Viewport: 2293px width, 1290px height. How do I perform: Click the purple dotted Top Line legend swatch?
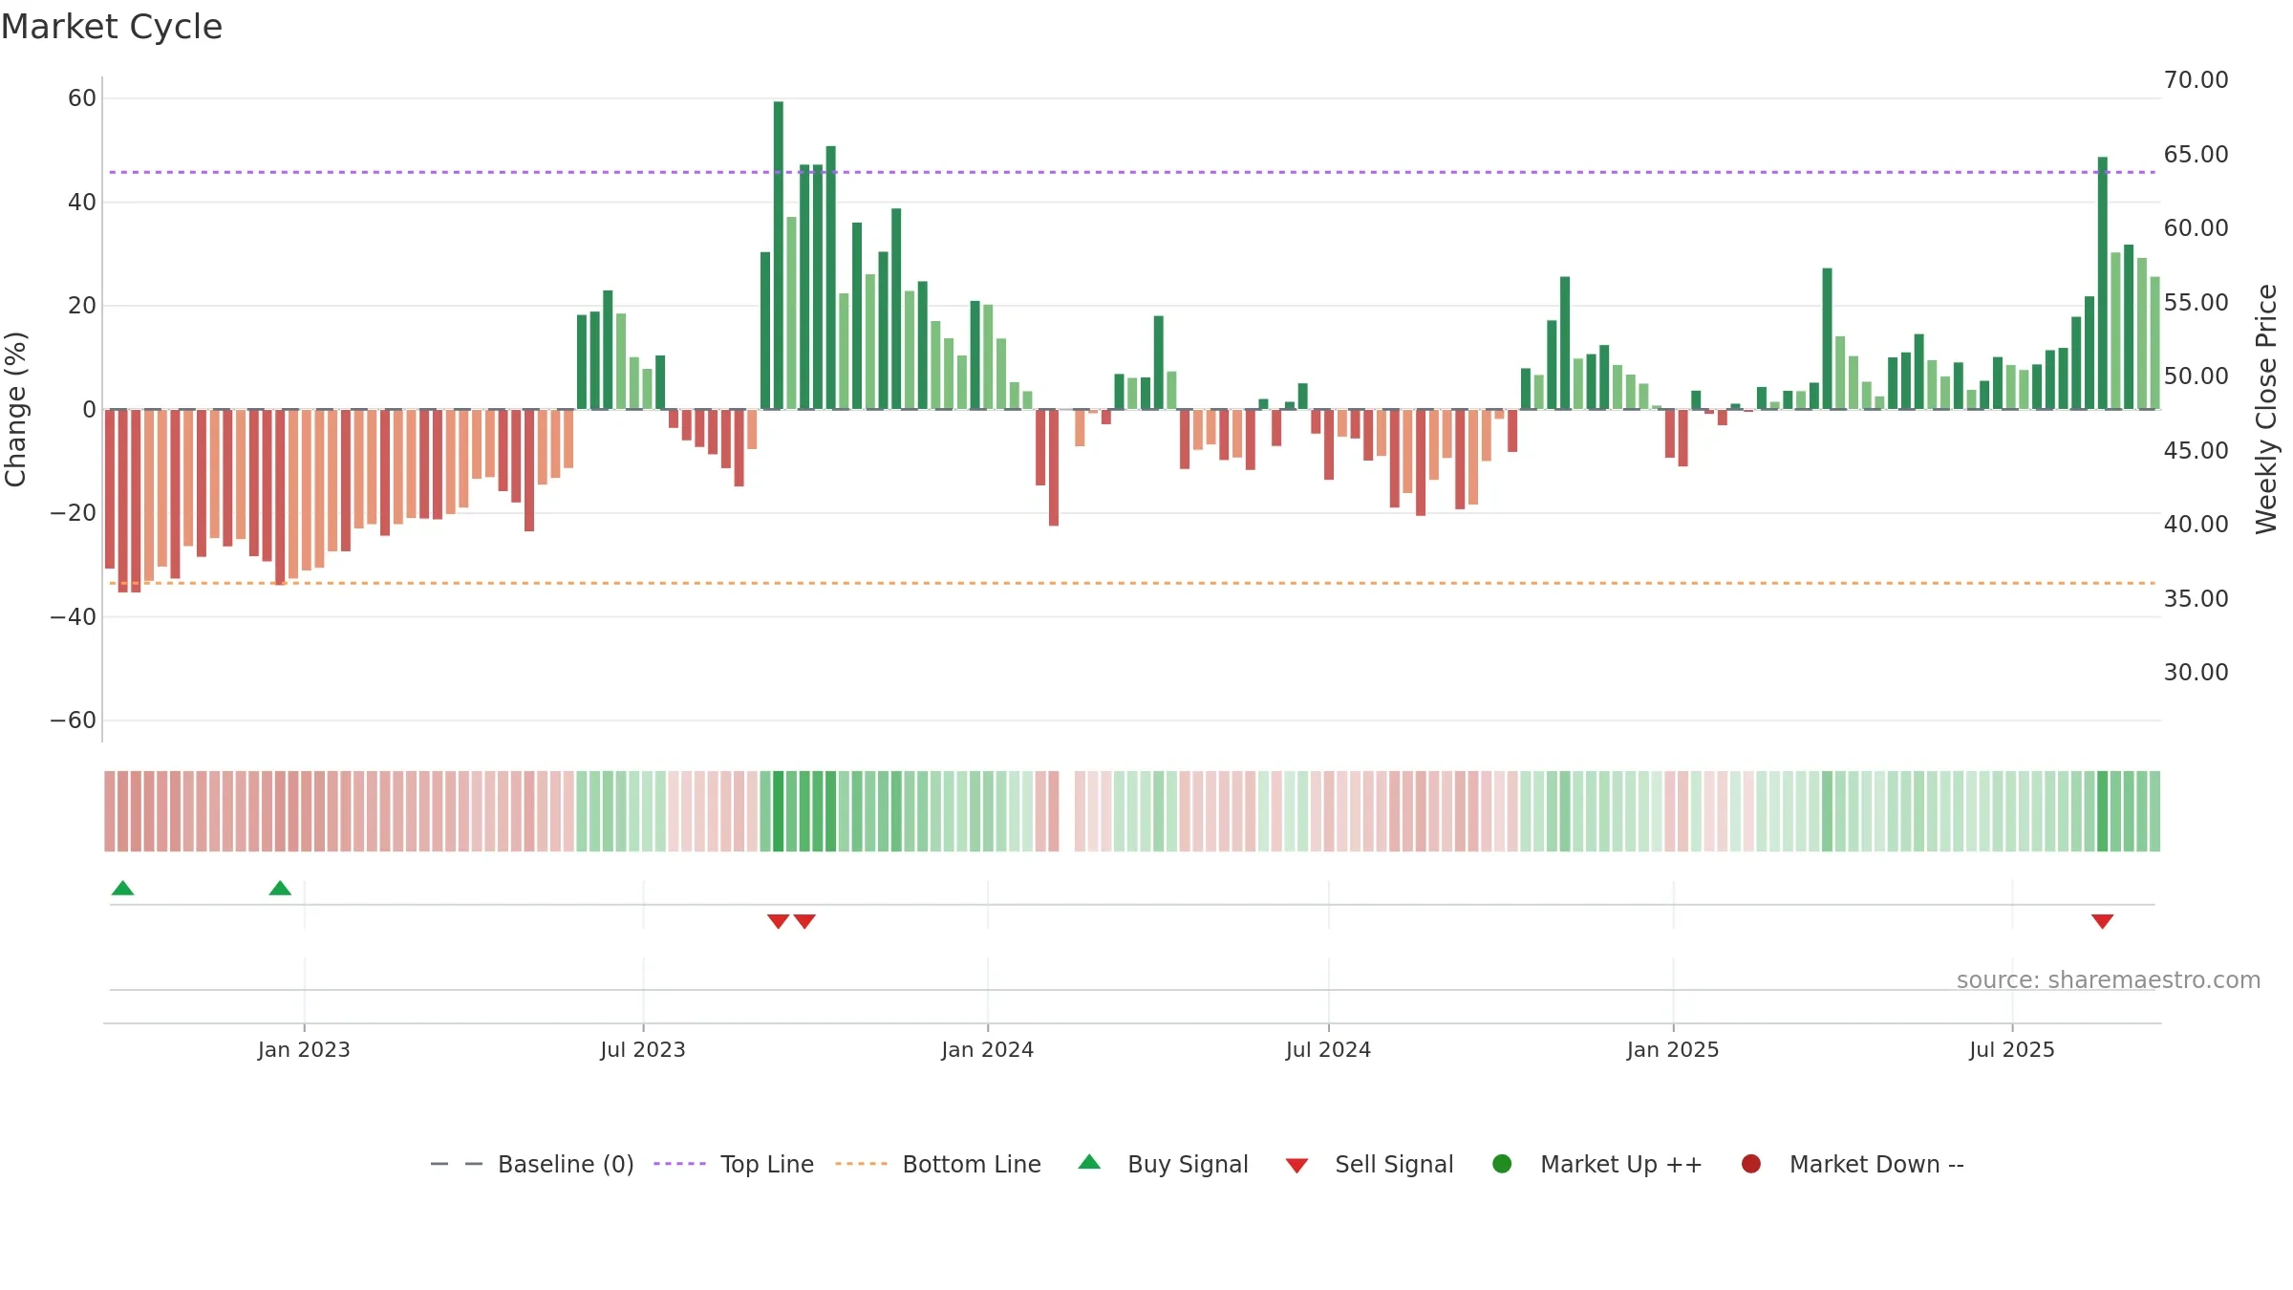(679, 1164)
